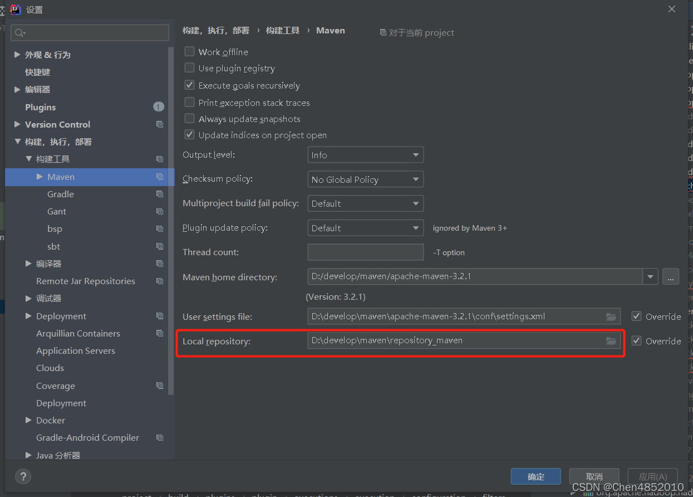Expand the Maven tree node
This screenshot has height=497, width=693.
coord(40,177)
